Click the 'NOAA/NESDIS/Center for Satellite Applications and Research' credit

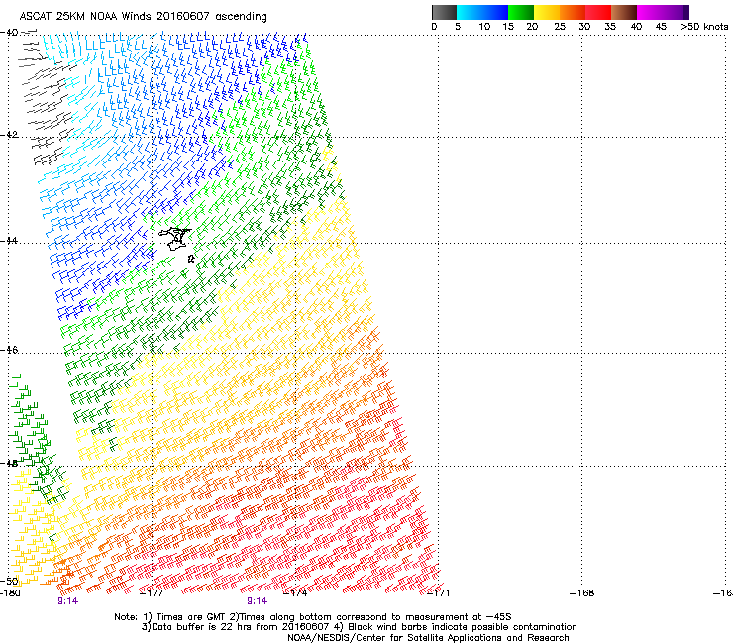[428, 638]
